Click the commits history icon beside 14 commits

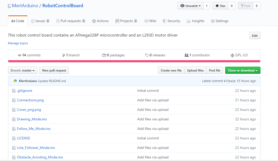click(20, 55)
